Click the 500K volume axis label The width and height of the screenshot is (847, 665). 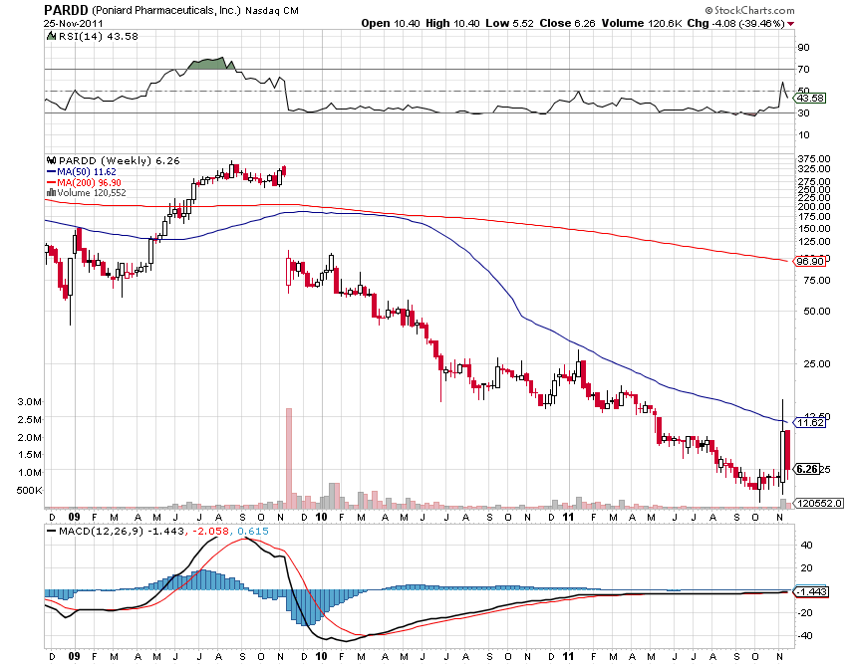click(30, 490)
